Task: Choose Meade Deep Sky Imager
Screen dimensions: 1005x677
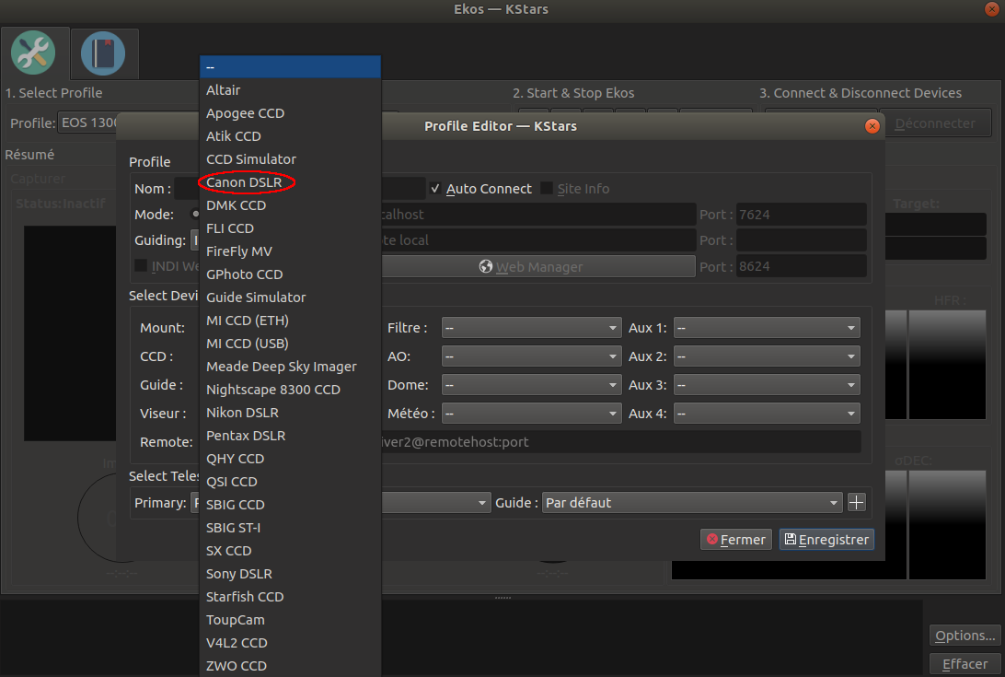Action: pos(290,367)
